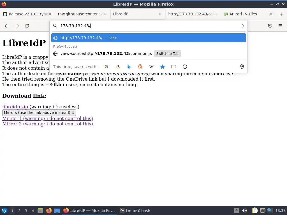Search with DuckDuckGo this time
The height and width of the screenshot is (215, 287).
click(140, 67)
